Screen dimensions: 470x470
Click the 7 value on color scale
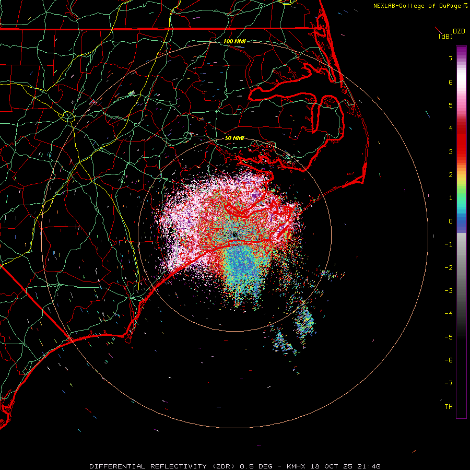pos(451,58)
